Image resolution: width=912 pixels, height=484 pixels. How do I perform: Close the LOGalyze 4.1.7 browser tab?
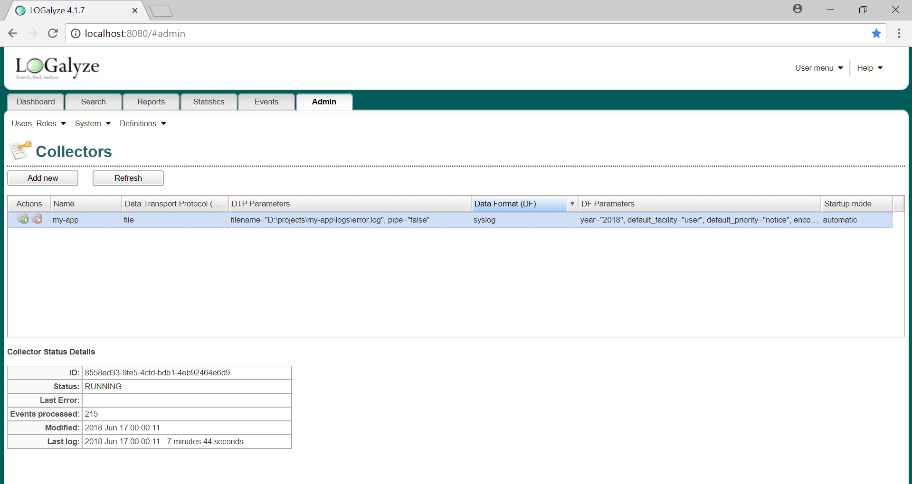coord(135,10)
